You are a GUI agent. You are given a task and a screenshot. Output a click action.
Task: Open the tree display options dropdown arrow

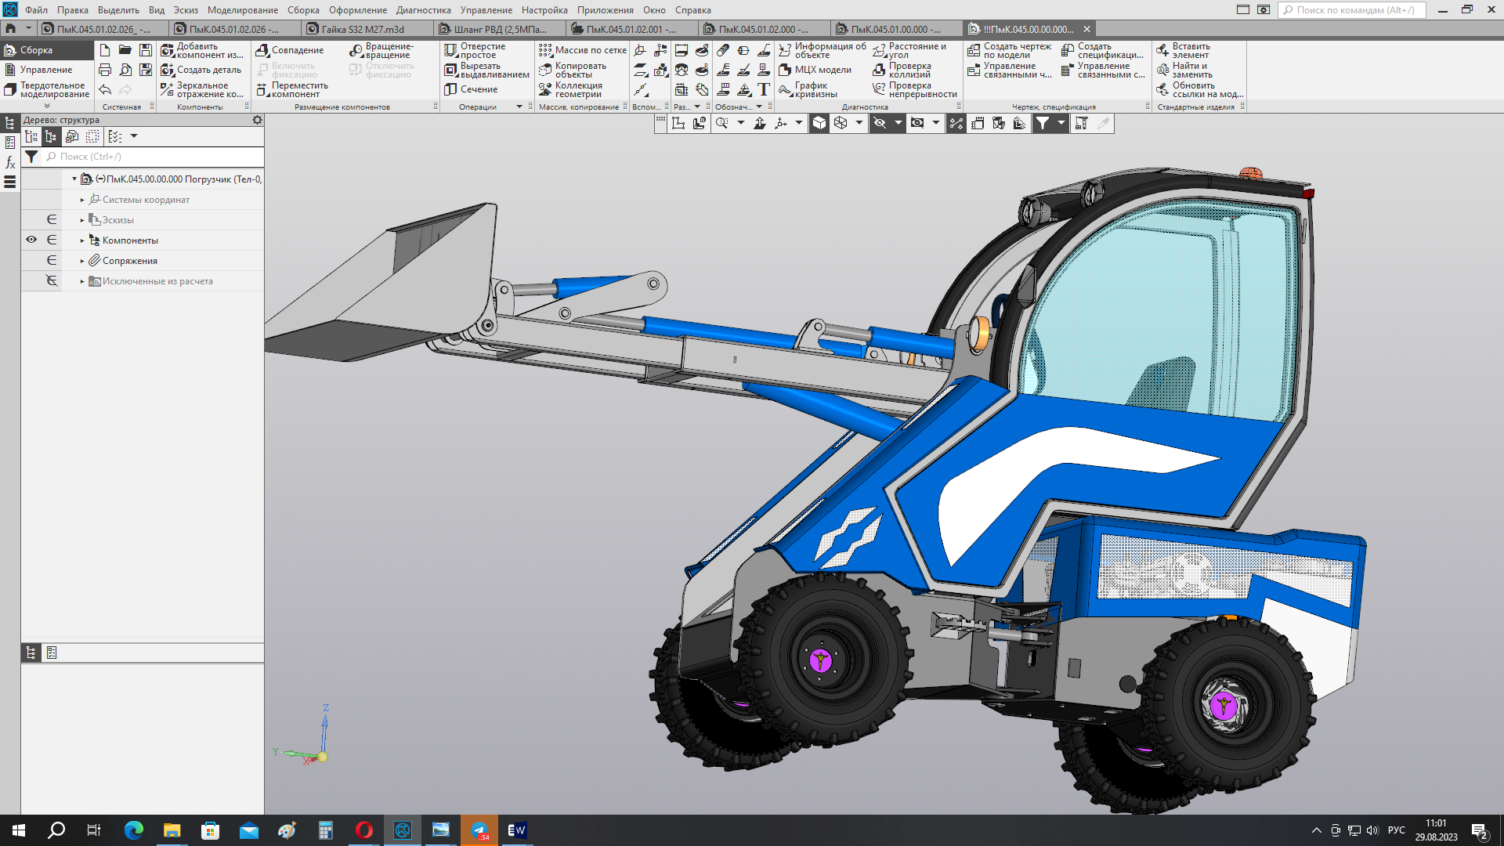click(x=134, y=136)
